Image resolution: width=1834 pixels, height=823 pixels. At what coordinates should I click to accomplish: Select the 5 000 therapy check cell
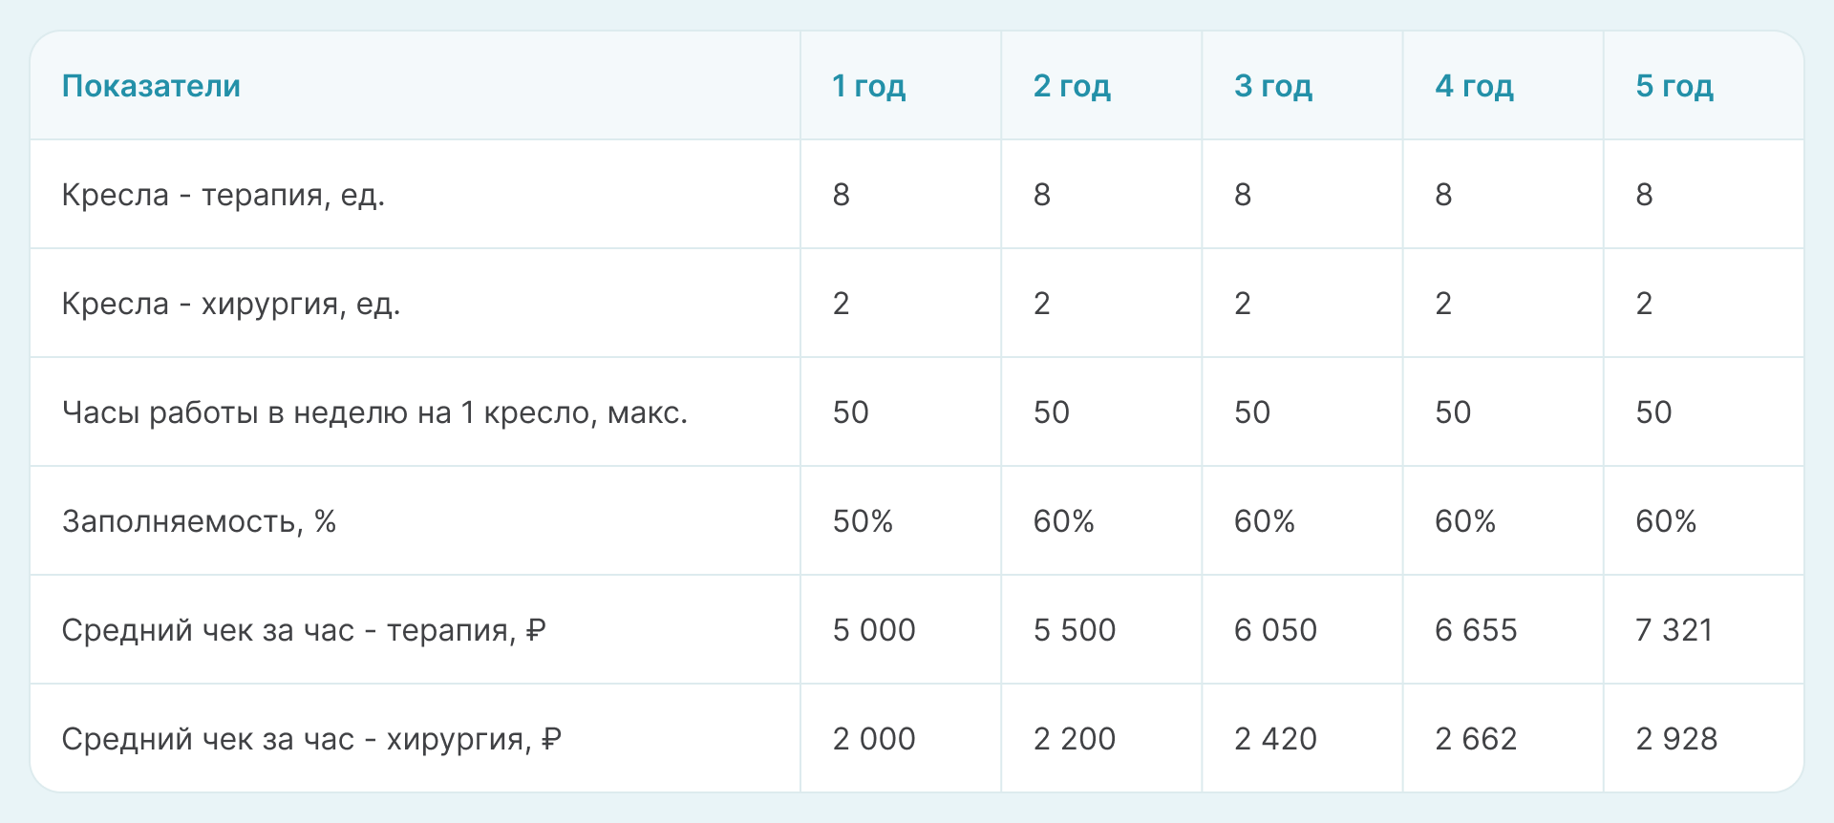(874, 630)
